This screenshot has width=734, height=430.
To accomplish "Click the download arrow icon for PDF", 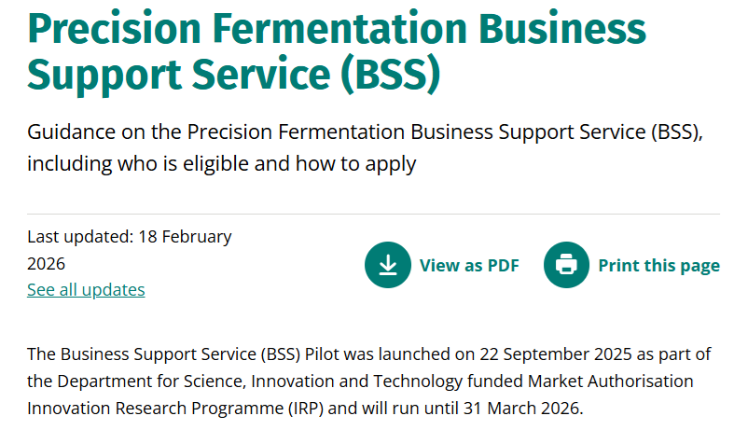I will click(x=388, y=265).
